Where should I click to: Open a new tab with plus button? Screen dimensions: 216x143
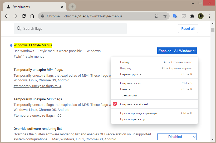click(x=72, y=7)
